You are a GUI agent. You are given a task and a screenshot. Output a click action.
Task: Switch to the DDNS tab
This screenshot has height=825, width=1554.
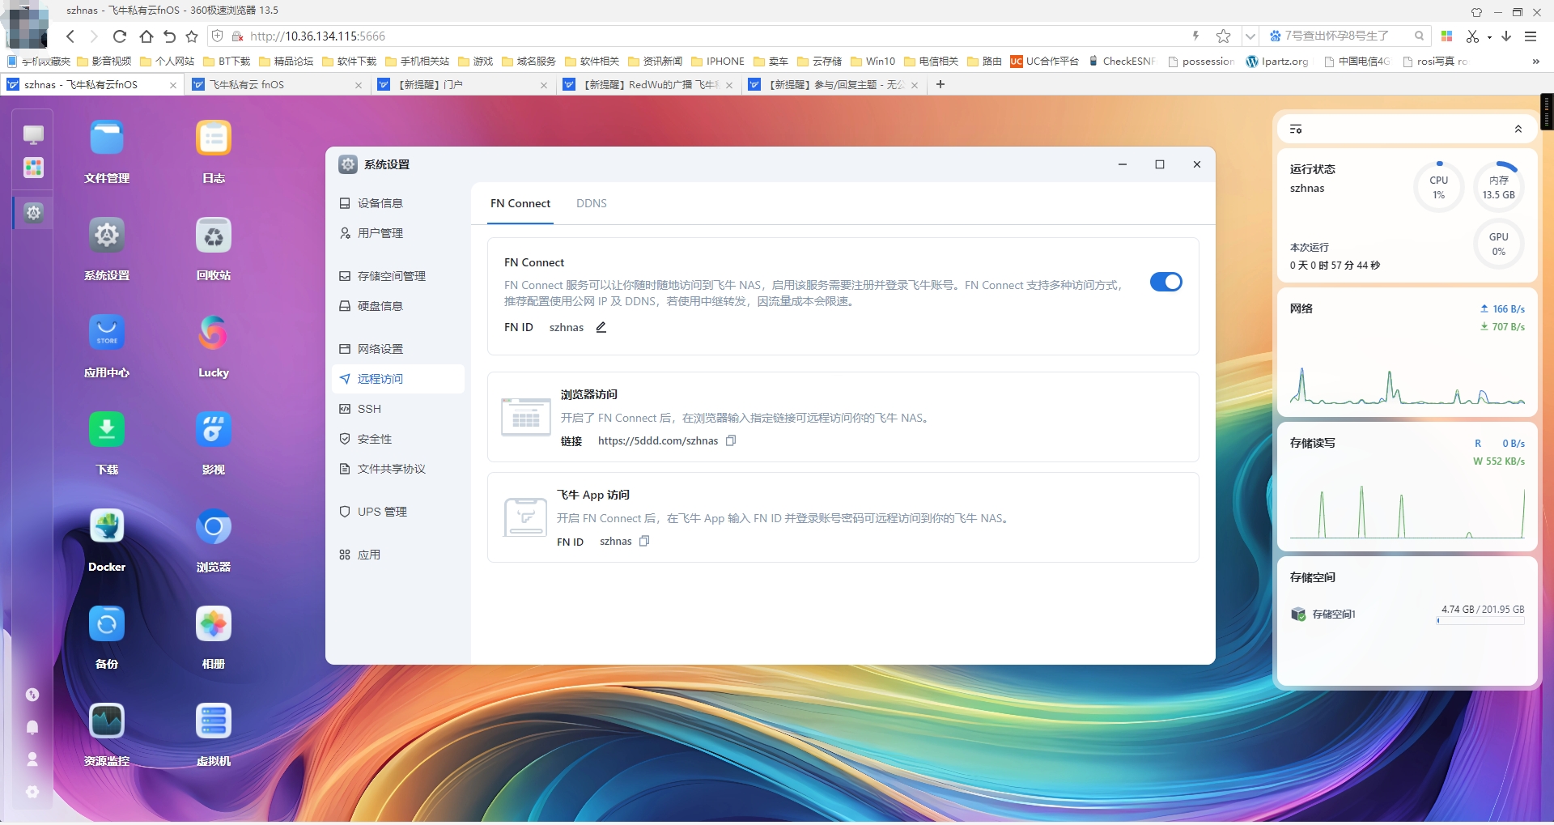[592, 203]
